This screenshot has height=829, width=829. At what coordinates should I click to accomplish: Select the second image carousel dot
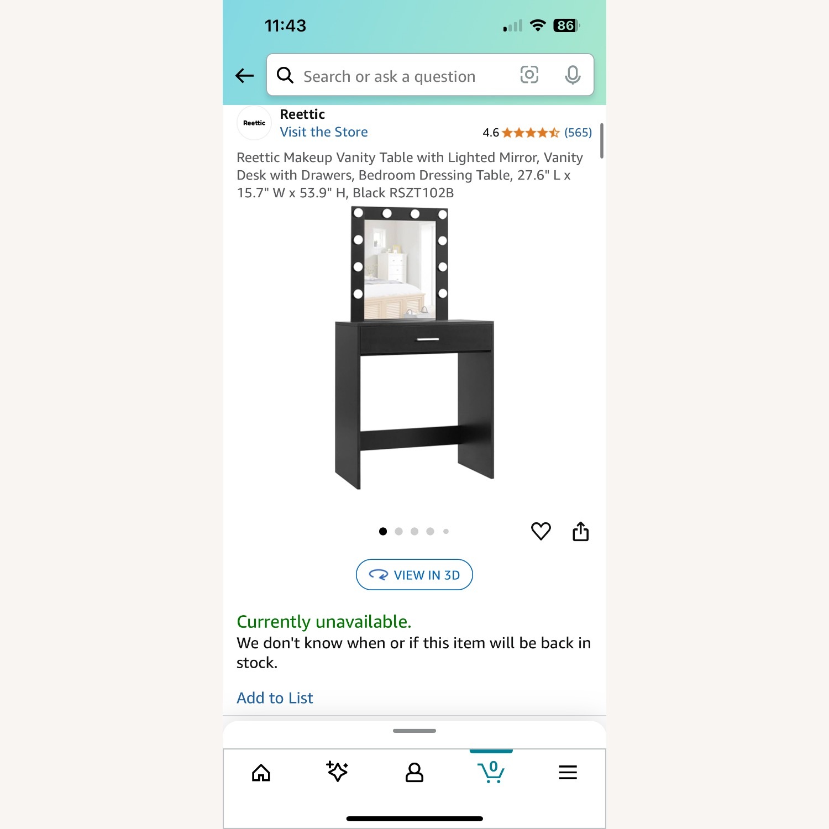[x=398, y=532]
